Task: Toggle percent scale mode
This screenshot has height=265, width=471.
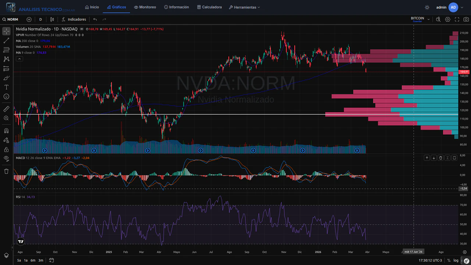Action: point(449,260)
